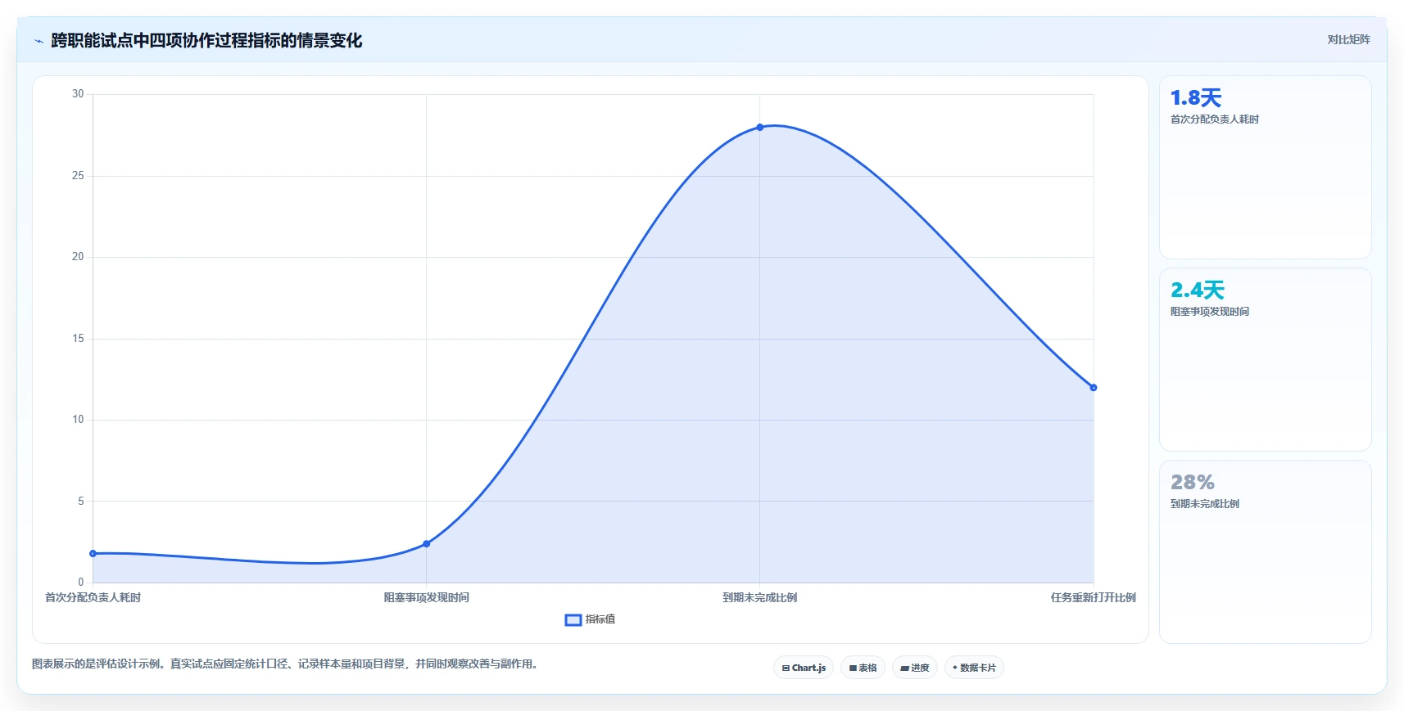This screenshot has width=1404, height=711.
Task: Click the footnote text starting 图表展示的是评估设计示例
Action: pyautogui.click(x=287, y=664)
